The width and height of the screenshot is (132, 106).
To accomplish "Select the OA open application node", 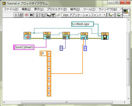I will 27,36.
